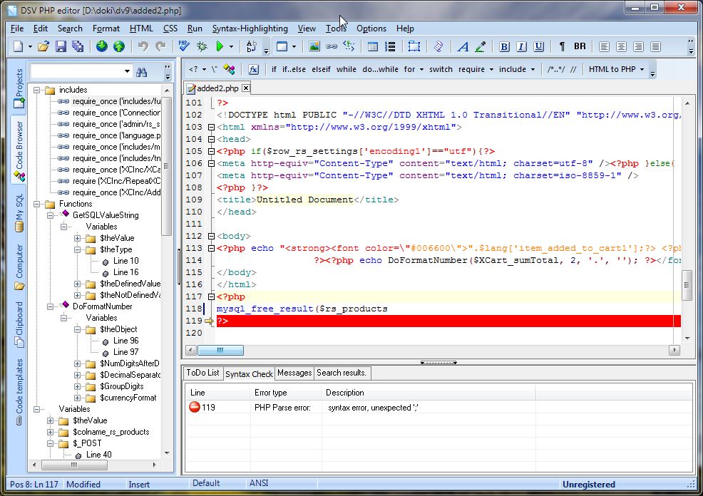The width and height of the screenshot is (703, 496).
Task: Set align left
Action: pos(604,46)
